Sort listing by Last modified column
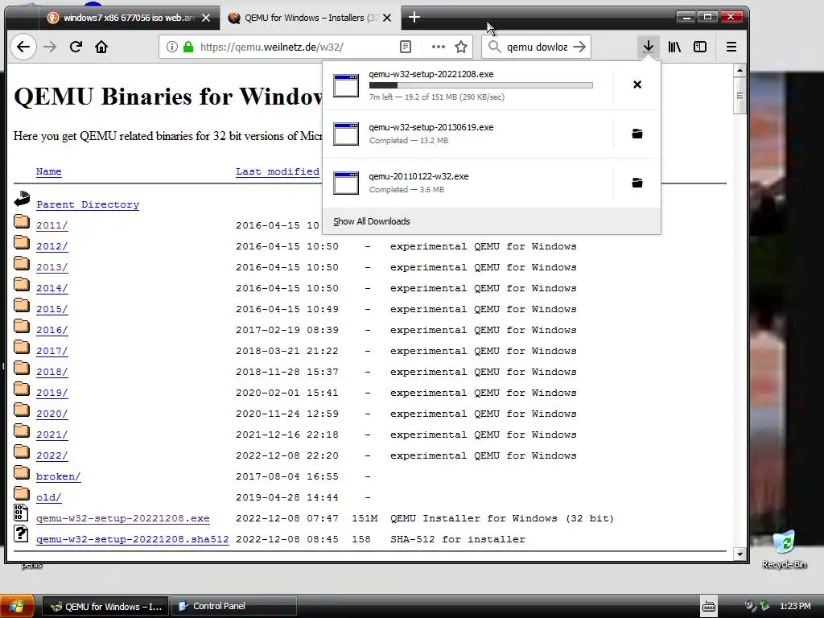Viewport: 824px width, 618px height. point(278,171)
